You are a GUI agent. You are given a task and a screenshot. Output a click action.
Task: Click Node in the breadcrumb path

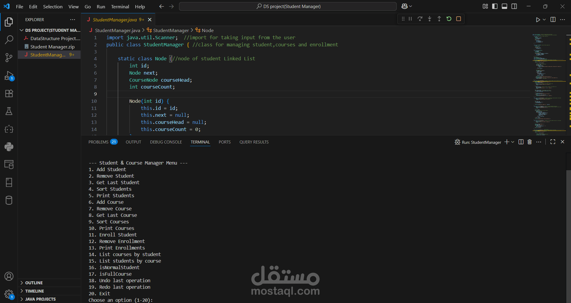[208, 30]
